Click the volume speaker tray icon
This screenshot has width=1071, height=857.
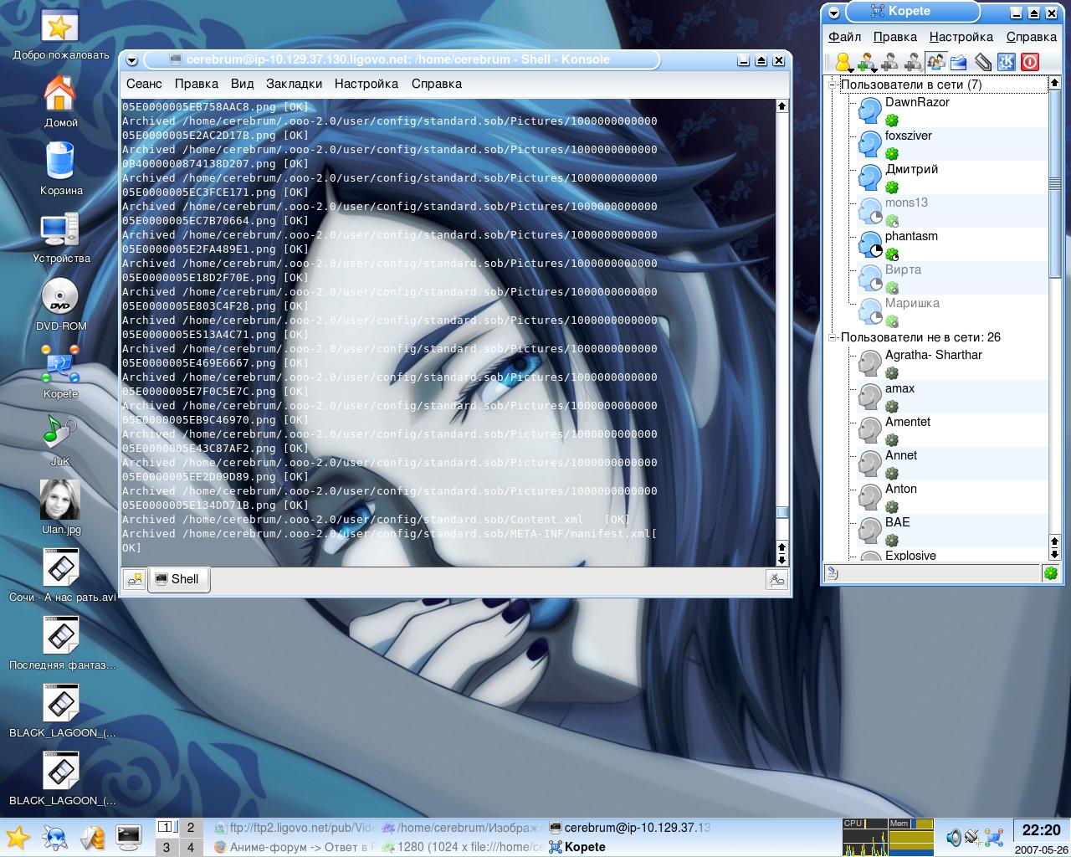tap(953, 837)
